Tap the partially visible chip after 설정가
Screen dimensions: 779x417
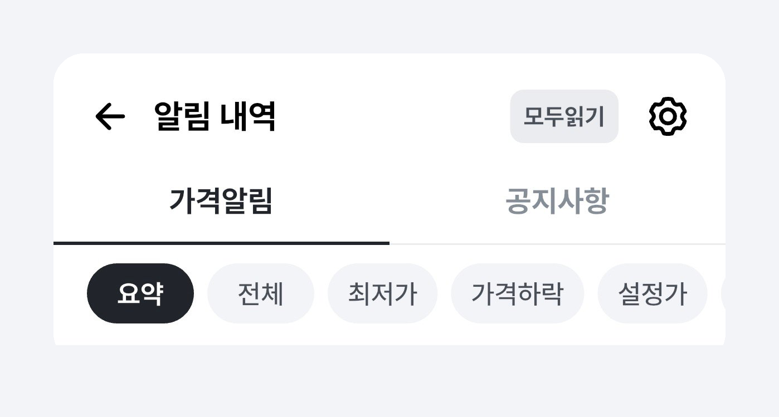pyautogui.click(x=723, y=293)
